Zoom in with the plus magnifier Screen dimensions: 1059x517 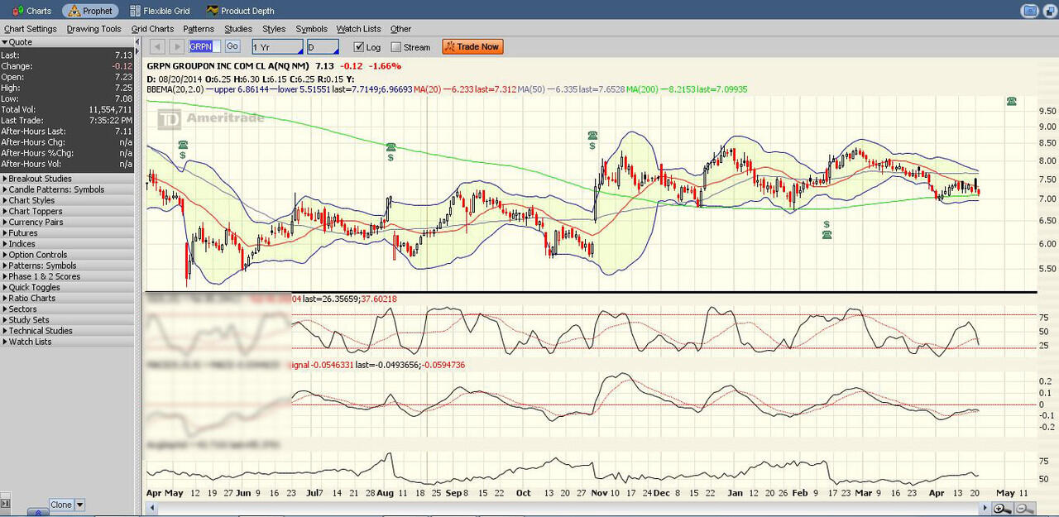(1002, 510)
